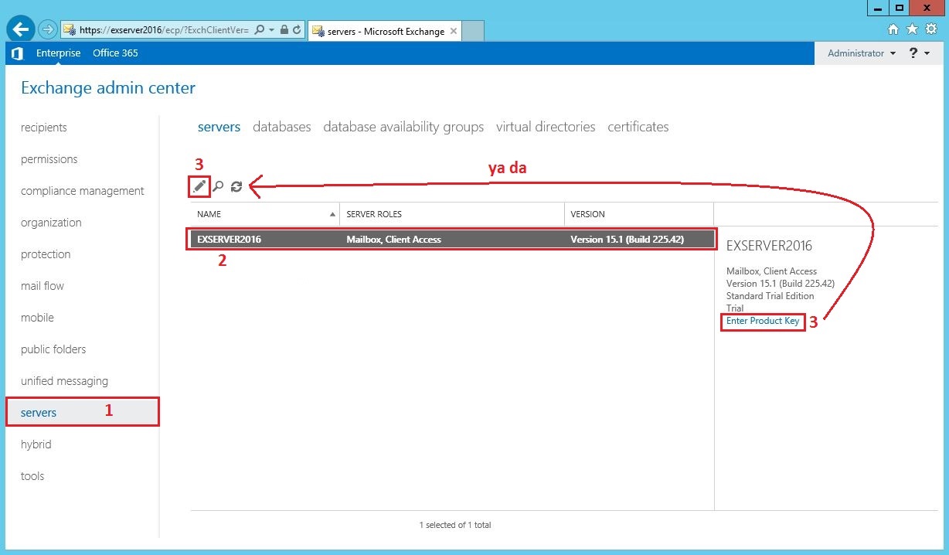Click the browser Back arrow button
The height and width of the screenshot is (555, 949).
[22, 29]
